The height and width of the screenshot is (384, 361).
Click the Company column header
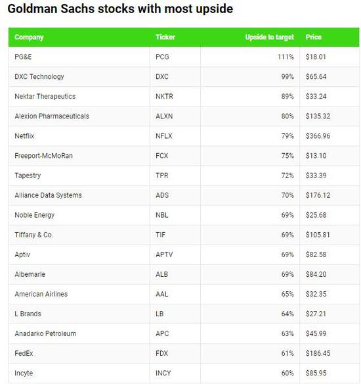coord(29,37)
